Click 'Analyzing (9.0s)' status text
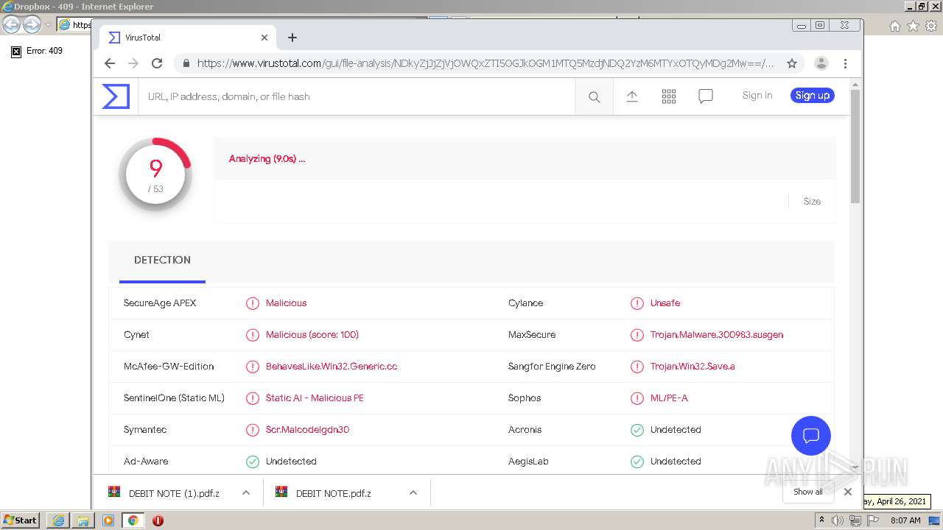This screenshot has height=530, width=943. point(267,159)
